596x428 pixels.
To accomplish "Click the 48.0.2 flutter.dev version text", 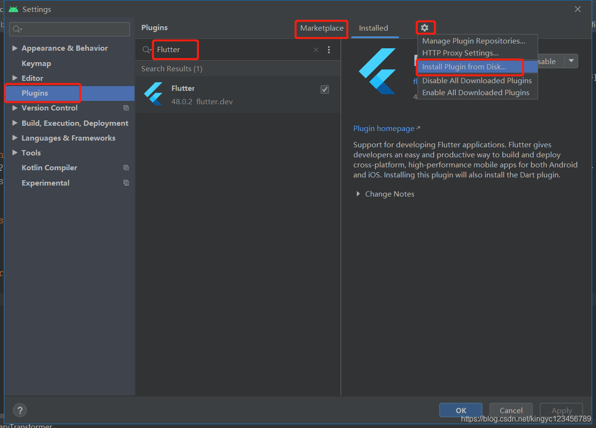I will (x=202, y=101).
